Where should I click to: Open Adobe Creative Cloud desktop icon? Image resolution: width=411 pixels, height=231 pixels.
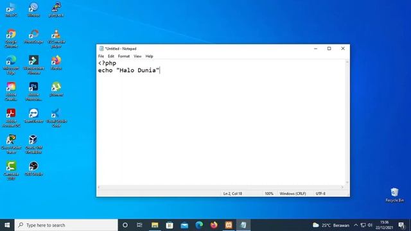11,91
